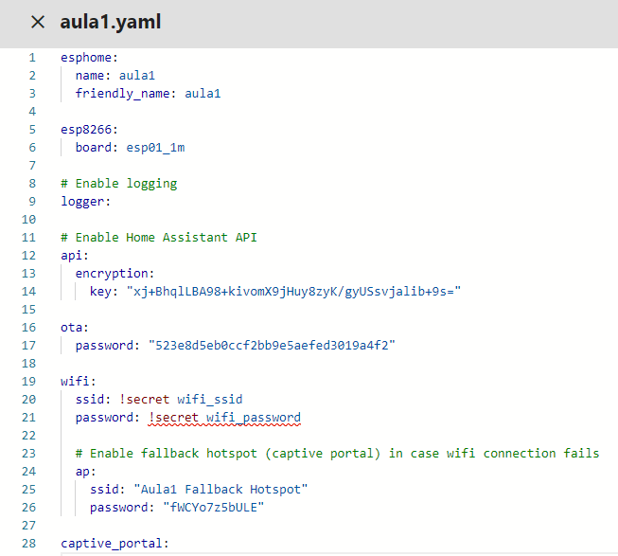Image resolution: width=618 pixels, height=556 pixels.
Task: Click the ota password string
Action: tap(272, 346)
